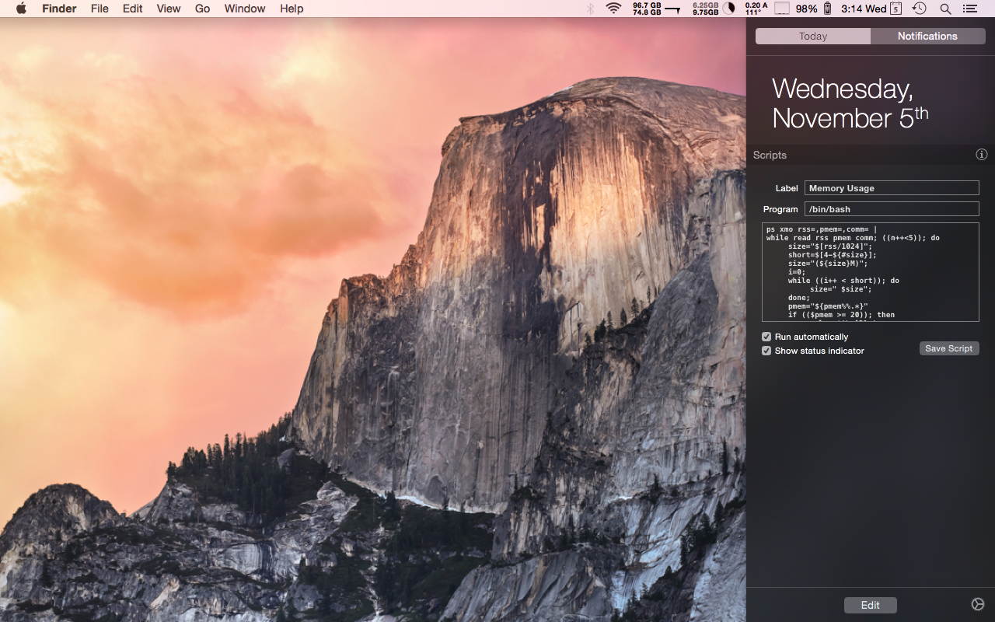Click the Bluetooth status icon
995x622 pixels.
point(590,9)
